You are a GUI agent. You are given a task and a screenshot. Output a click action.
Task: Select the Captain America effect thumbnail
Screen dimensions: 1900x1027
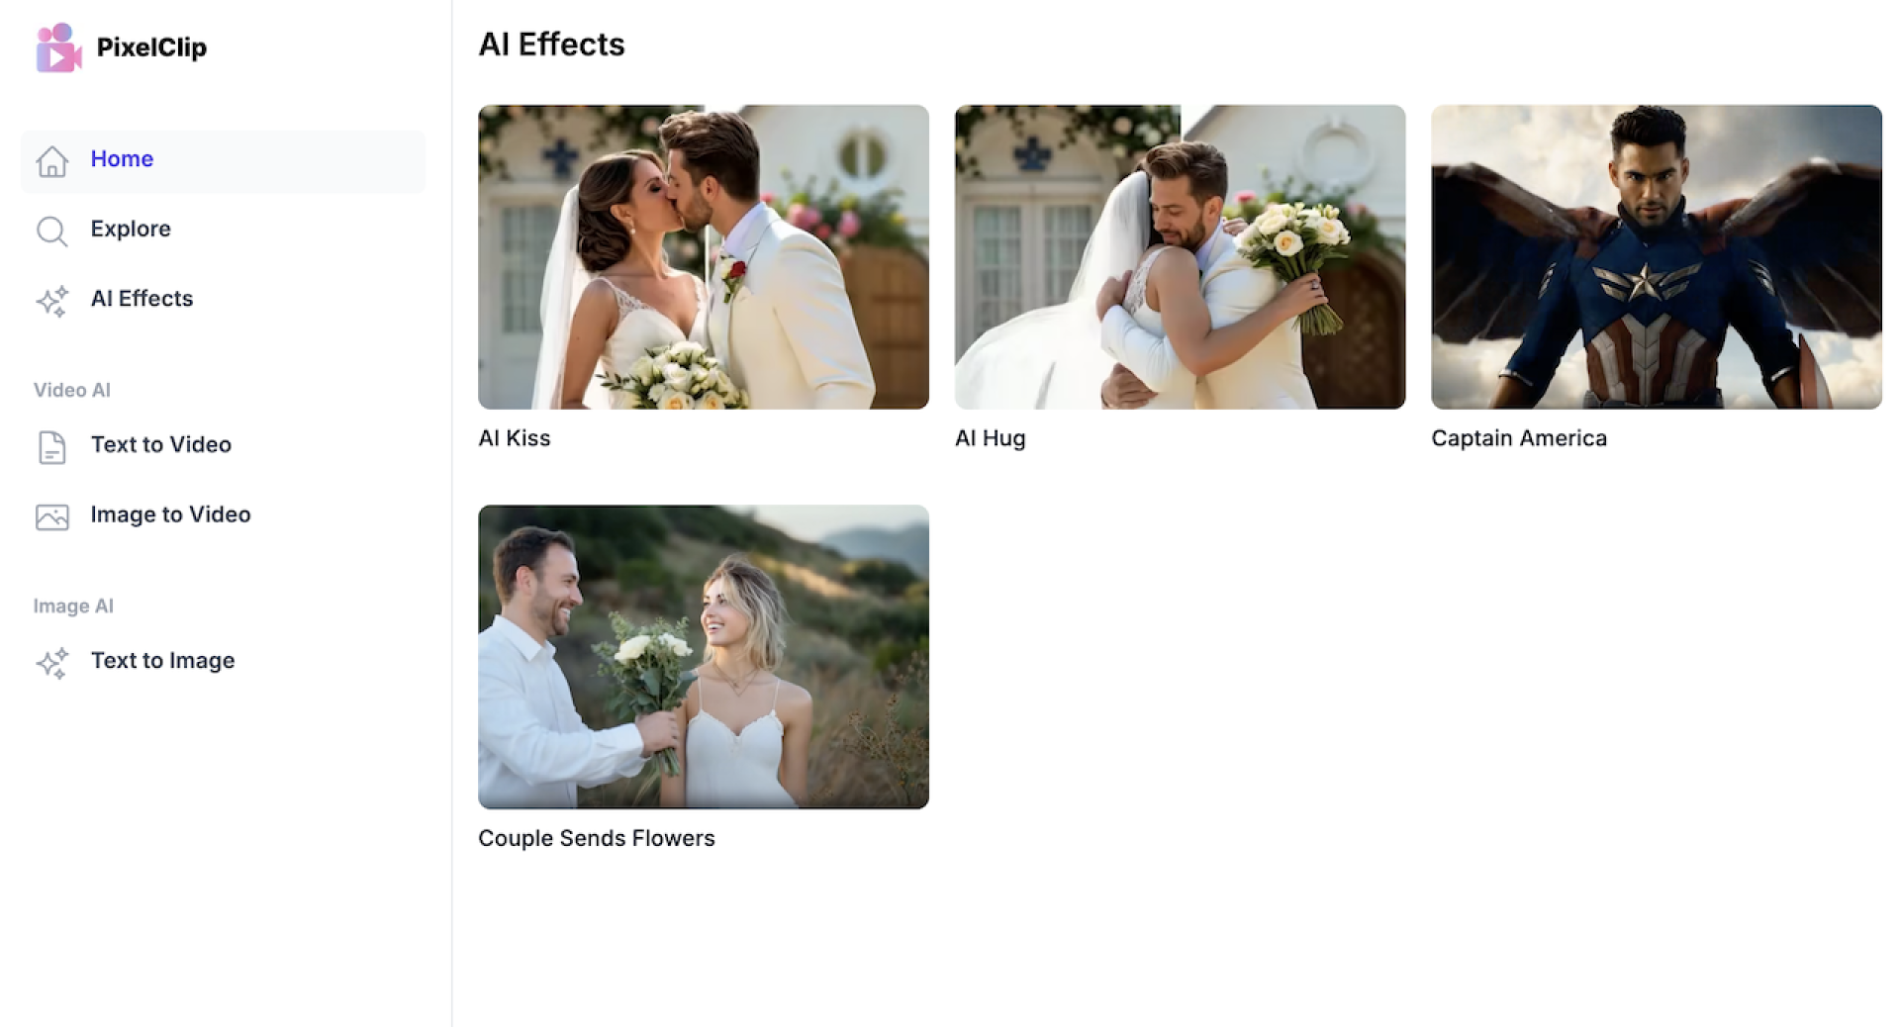pyautogui.click(x=1657, y=257)
